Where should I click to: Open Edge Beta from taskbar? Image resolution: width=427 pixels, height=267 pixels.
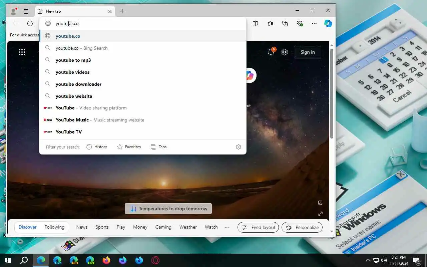click(57, 260)
